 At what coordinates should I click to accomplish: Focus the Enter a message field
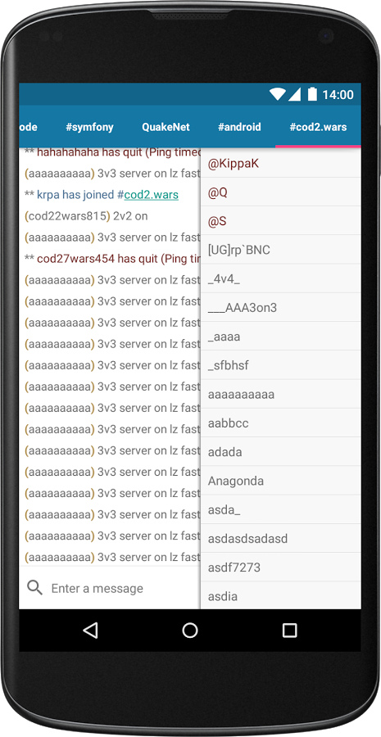tap(123, 588)
